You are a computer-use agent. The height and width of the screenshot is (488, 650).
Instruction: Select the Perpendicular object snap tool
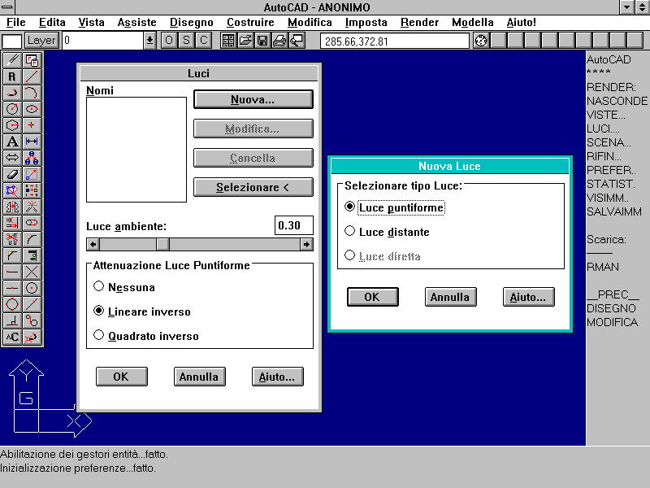(12, 320)
